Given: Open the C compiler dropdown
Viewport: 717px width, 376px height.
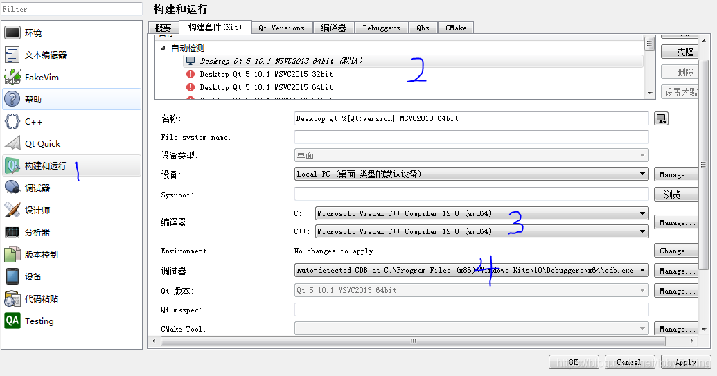Looking at the screenshot, I should click(x=482, y=213).
